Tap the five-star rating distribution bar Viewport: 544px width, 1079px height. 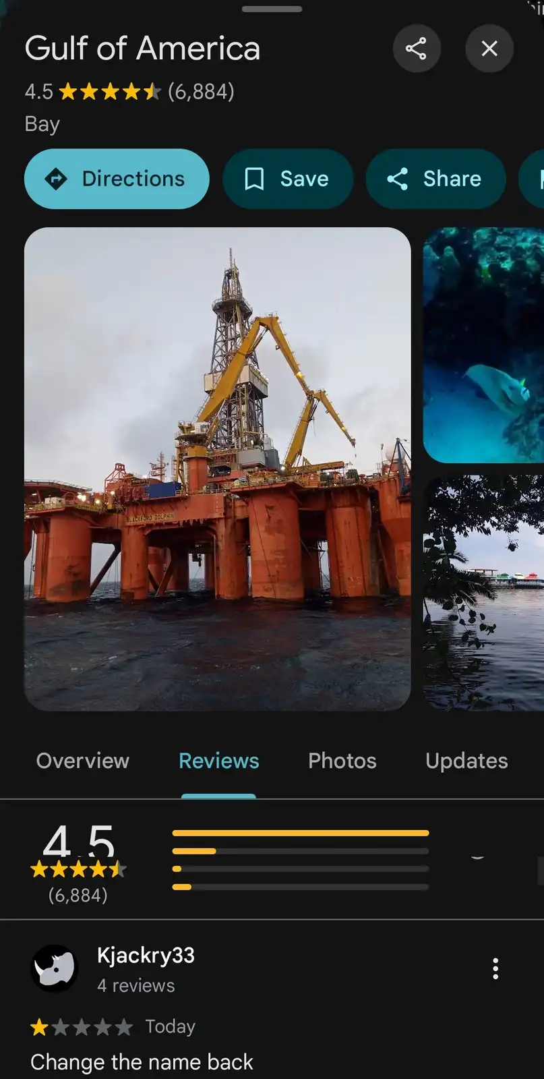click(301, 833)
